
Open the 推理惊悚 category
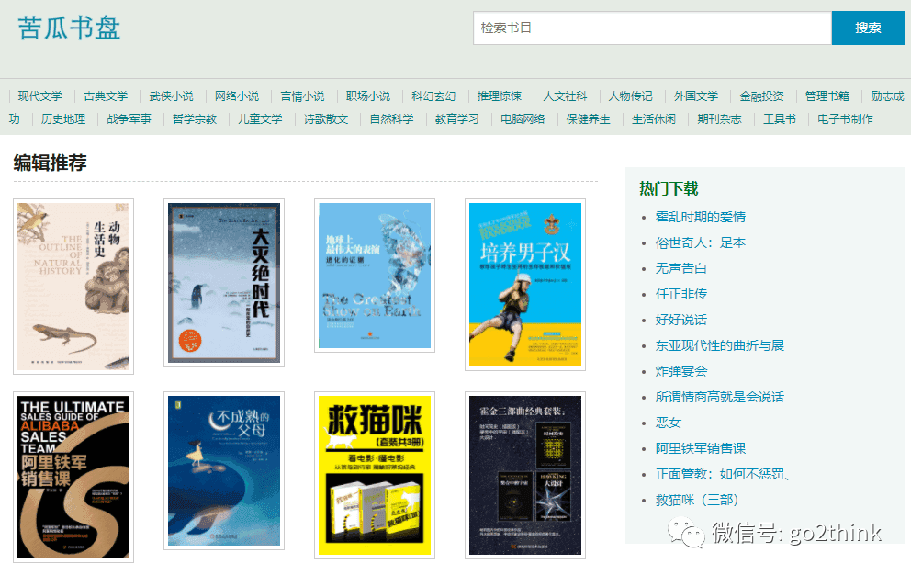coord(500,96)
